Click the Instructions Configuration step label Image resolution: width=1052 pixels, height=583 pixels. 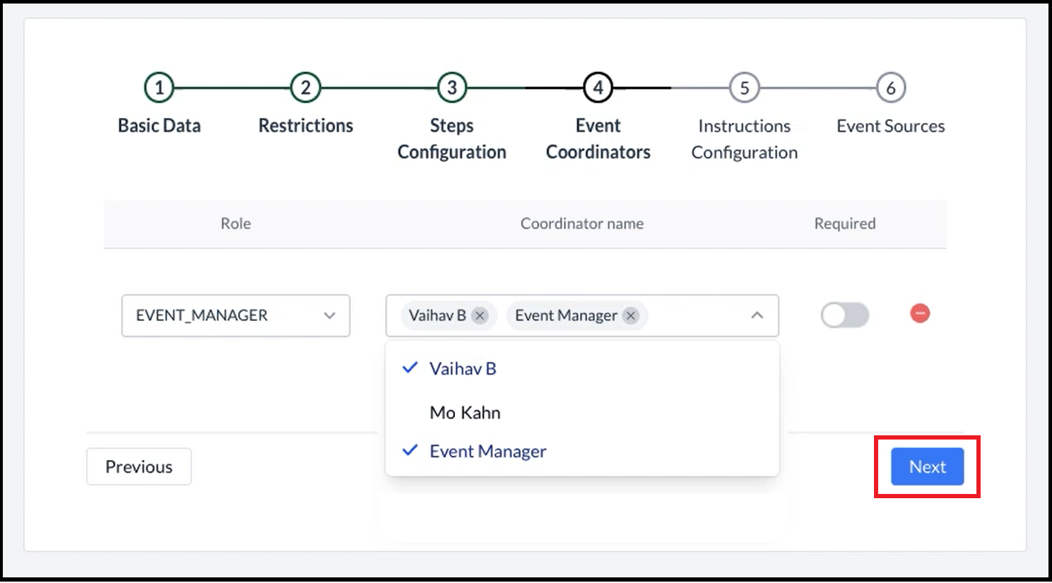click(744, 139)
